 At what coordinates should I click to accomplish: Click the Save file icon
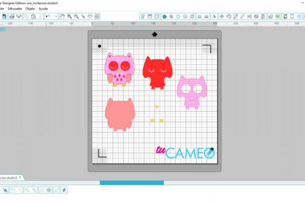4,17
